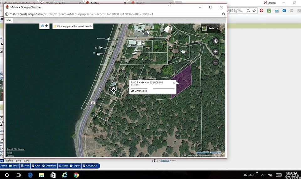Click the print map icon in map toolbar
301x179 pixels.
(x=43, y=26)
